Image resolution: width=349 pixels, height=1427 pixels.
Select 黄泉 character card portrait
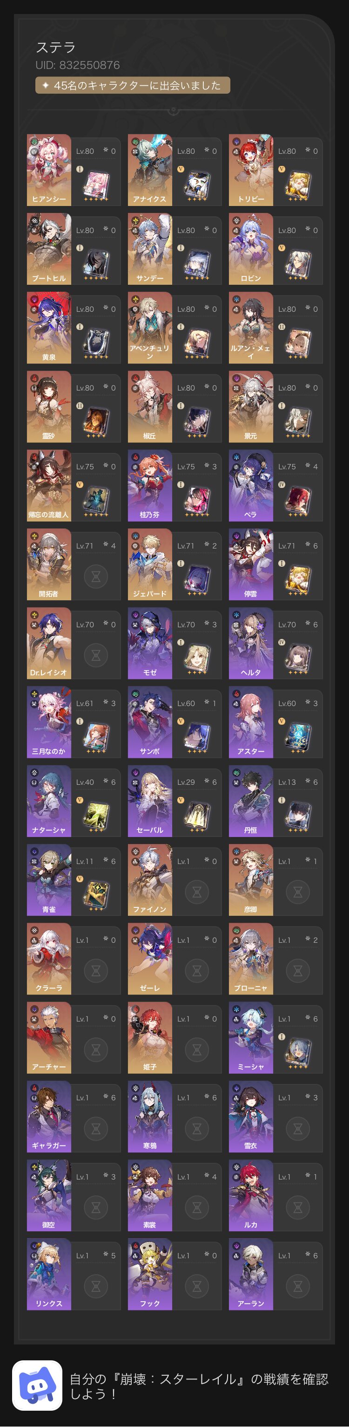(49, 328)
